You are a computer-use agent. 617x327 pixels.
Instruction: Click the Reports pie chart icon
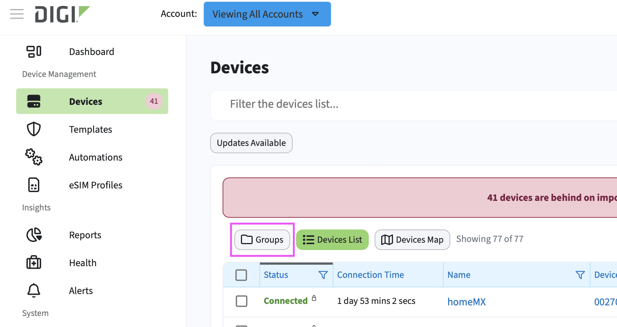pos(34,235)
